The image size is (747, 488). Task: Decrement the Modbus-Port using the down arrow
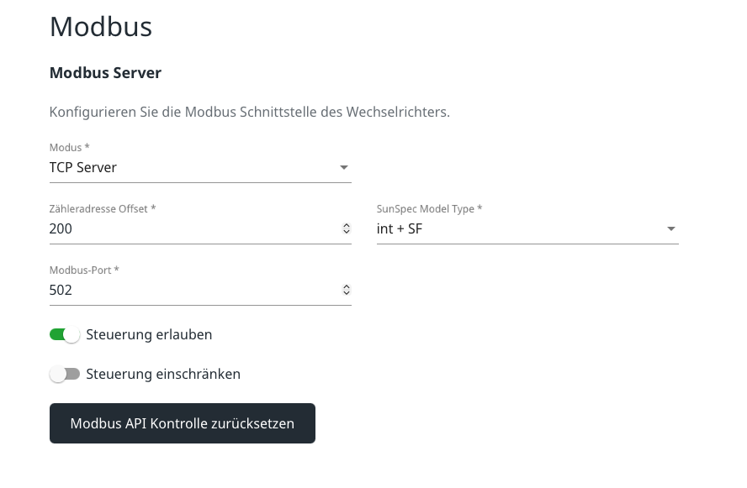[x=347, y=293]
